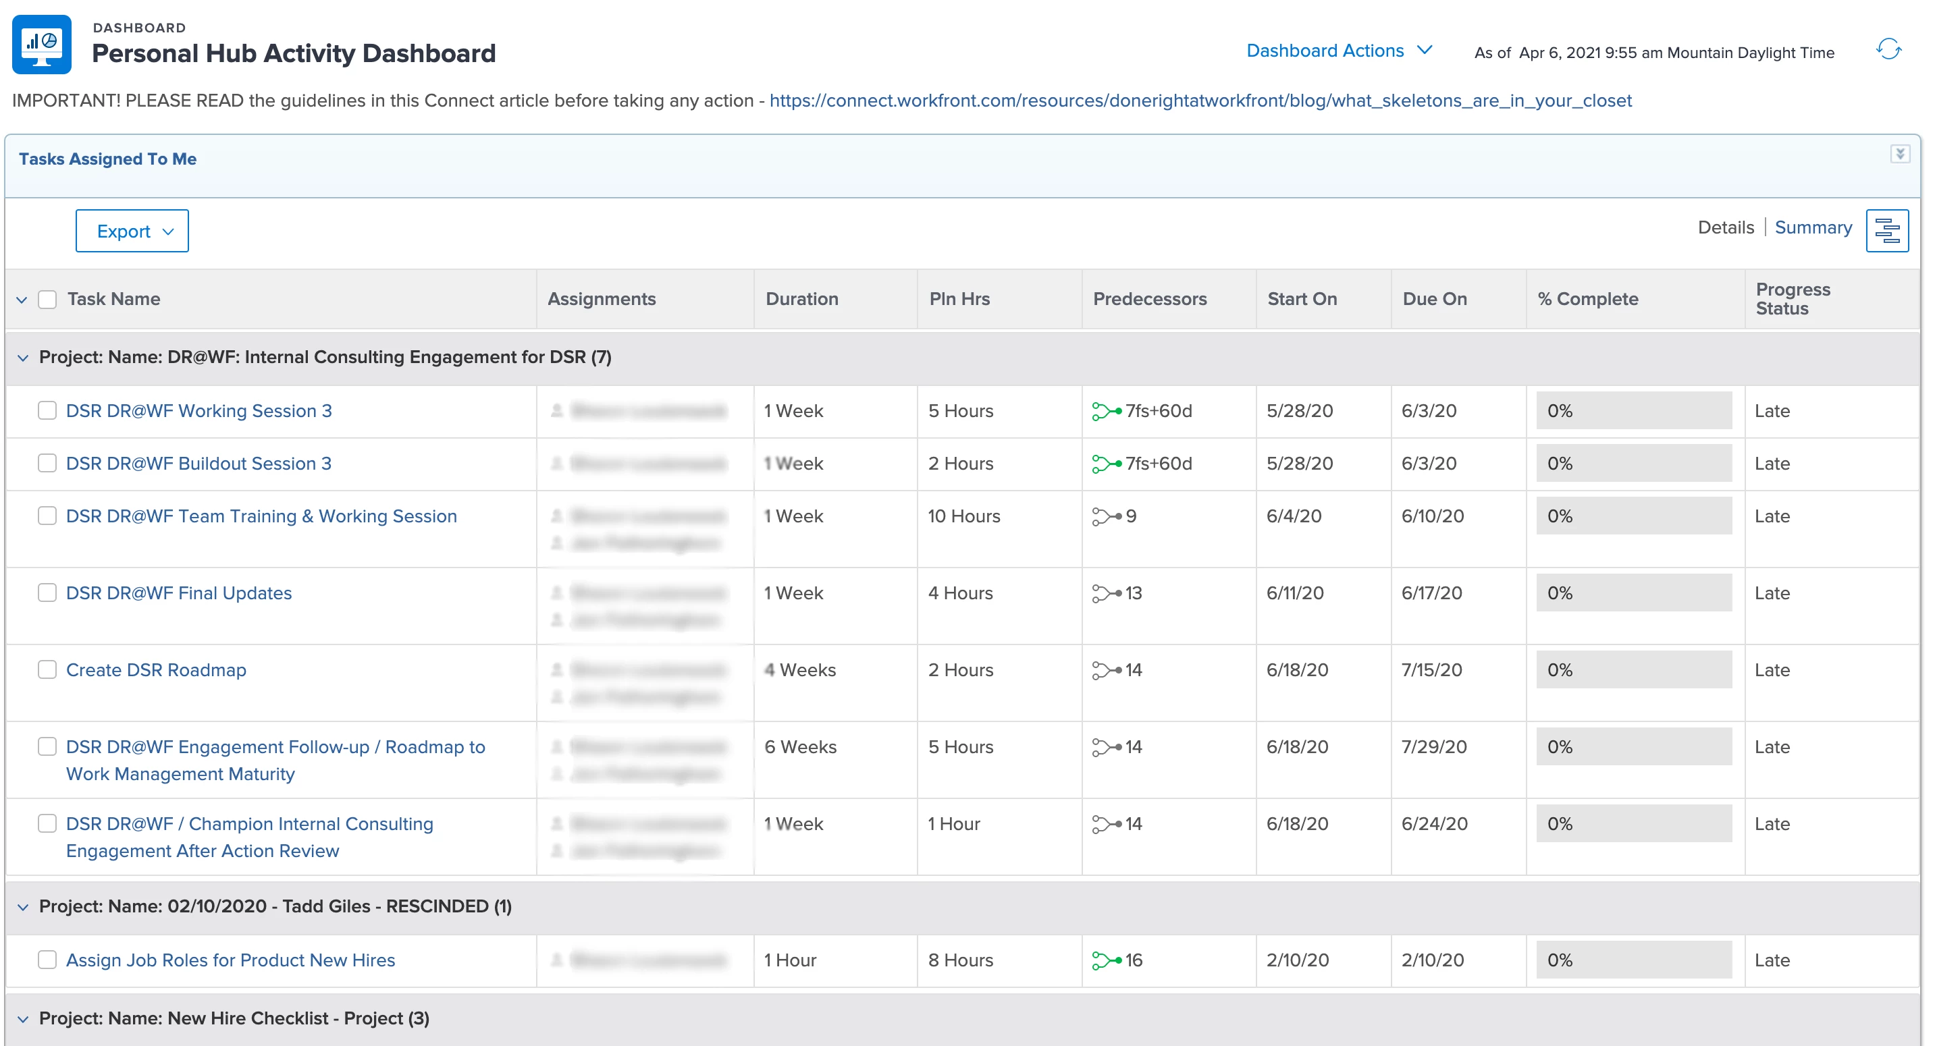Viewport: 1935px width, 1046px height.
Task: Open the Workfront Connect article link
Action: tap(1200, 101)
